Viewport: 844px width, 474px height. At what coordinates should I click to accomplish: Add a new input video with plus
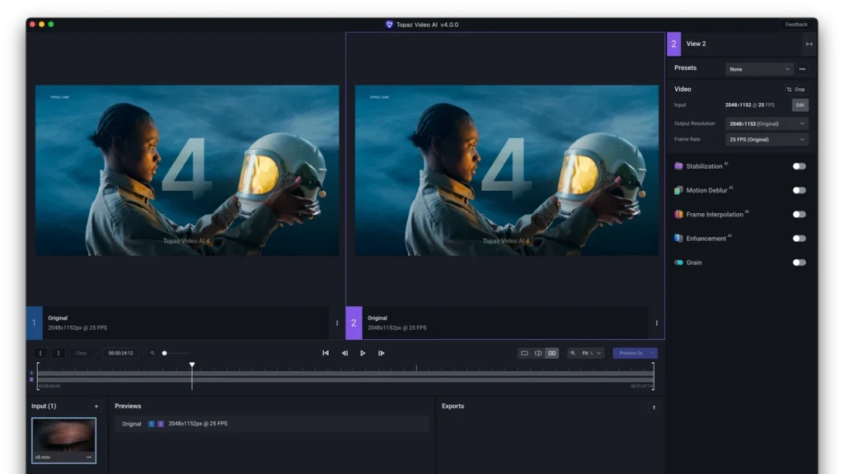[96, 407]
